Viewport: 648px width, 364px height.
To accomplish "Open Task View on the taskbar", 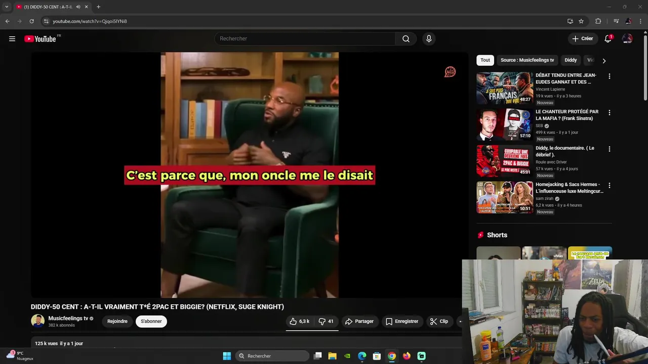I will [317, 356].
